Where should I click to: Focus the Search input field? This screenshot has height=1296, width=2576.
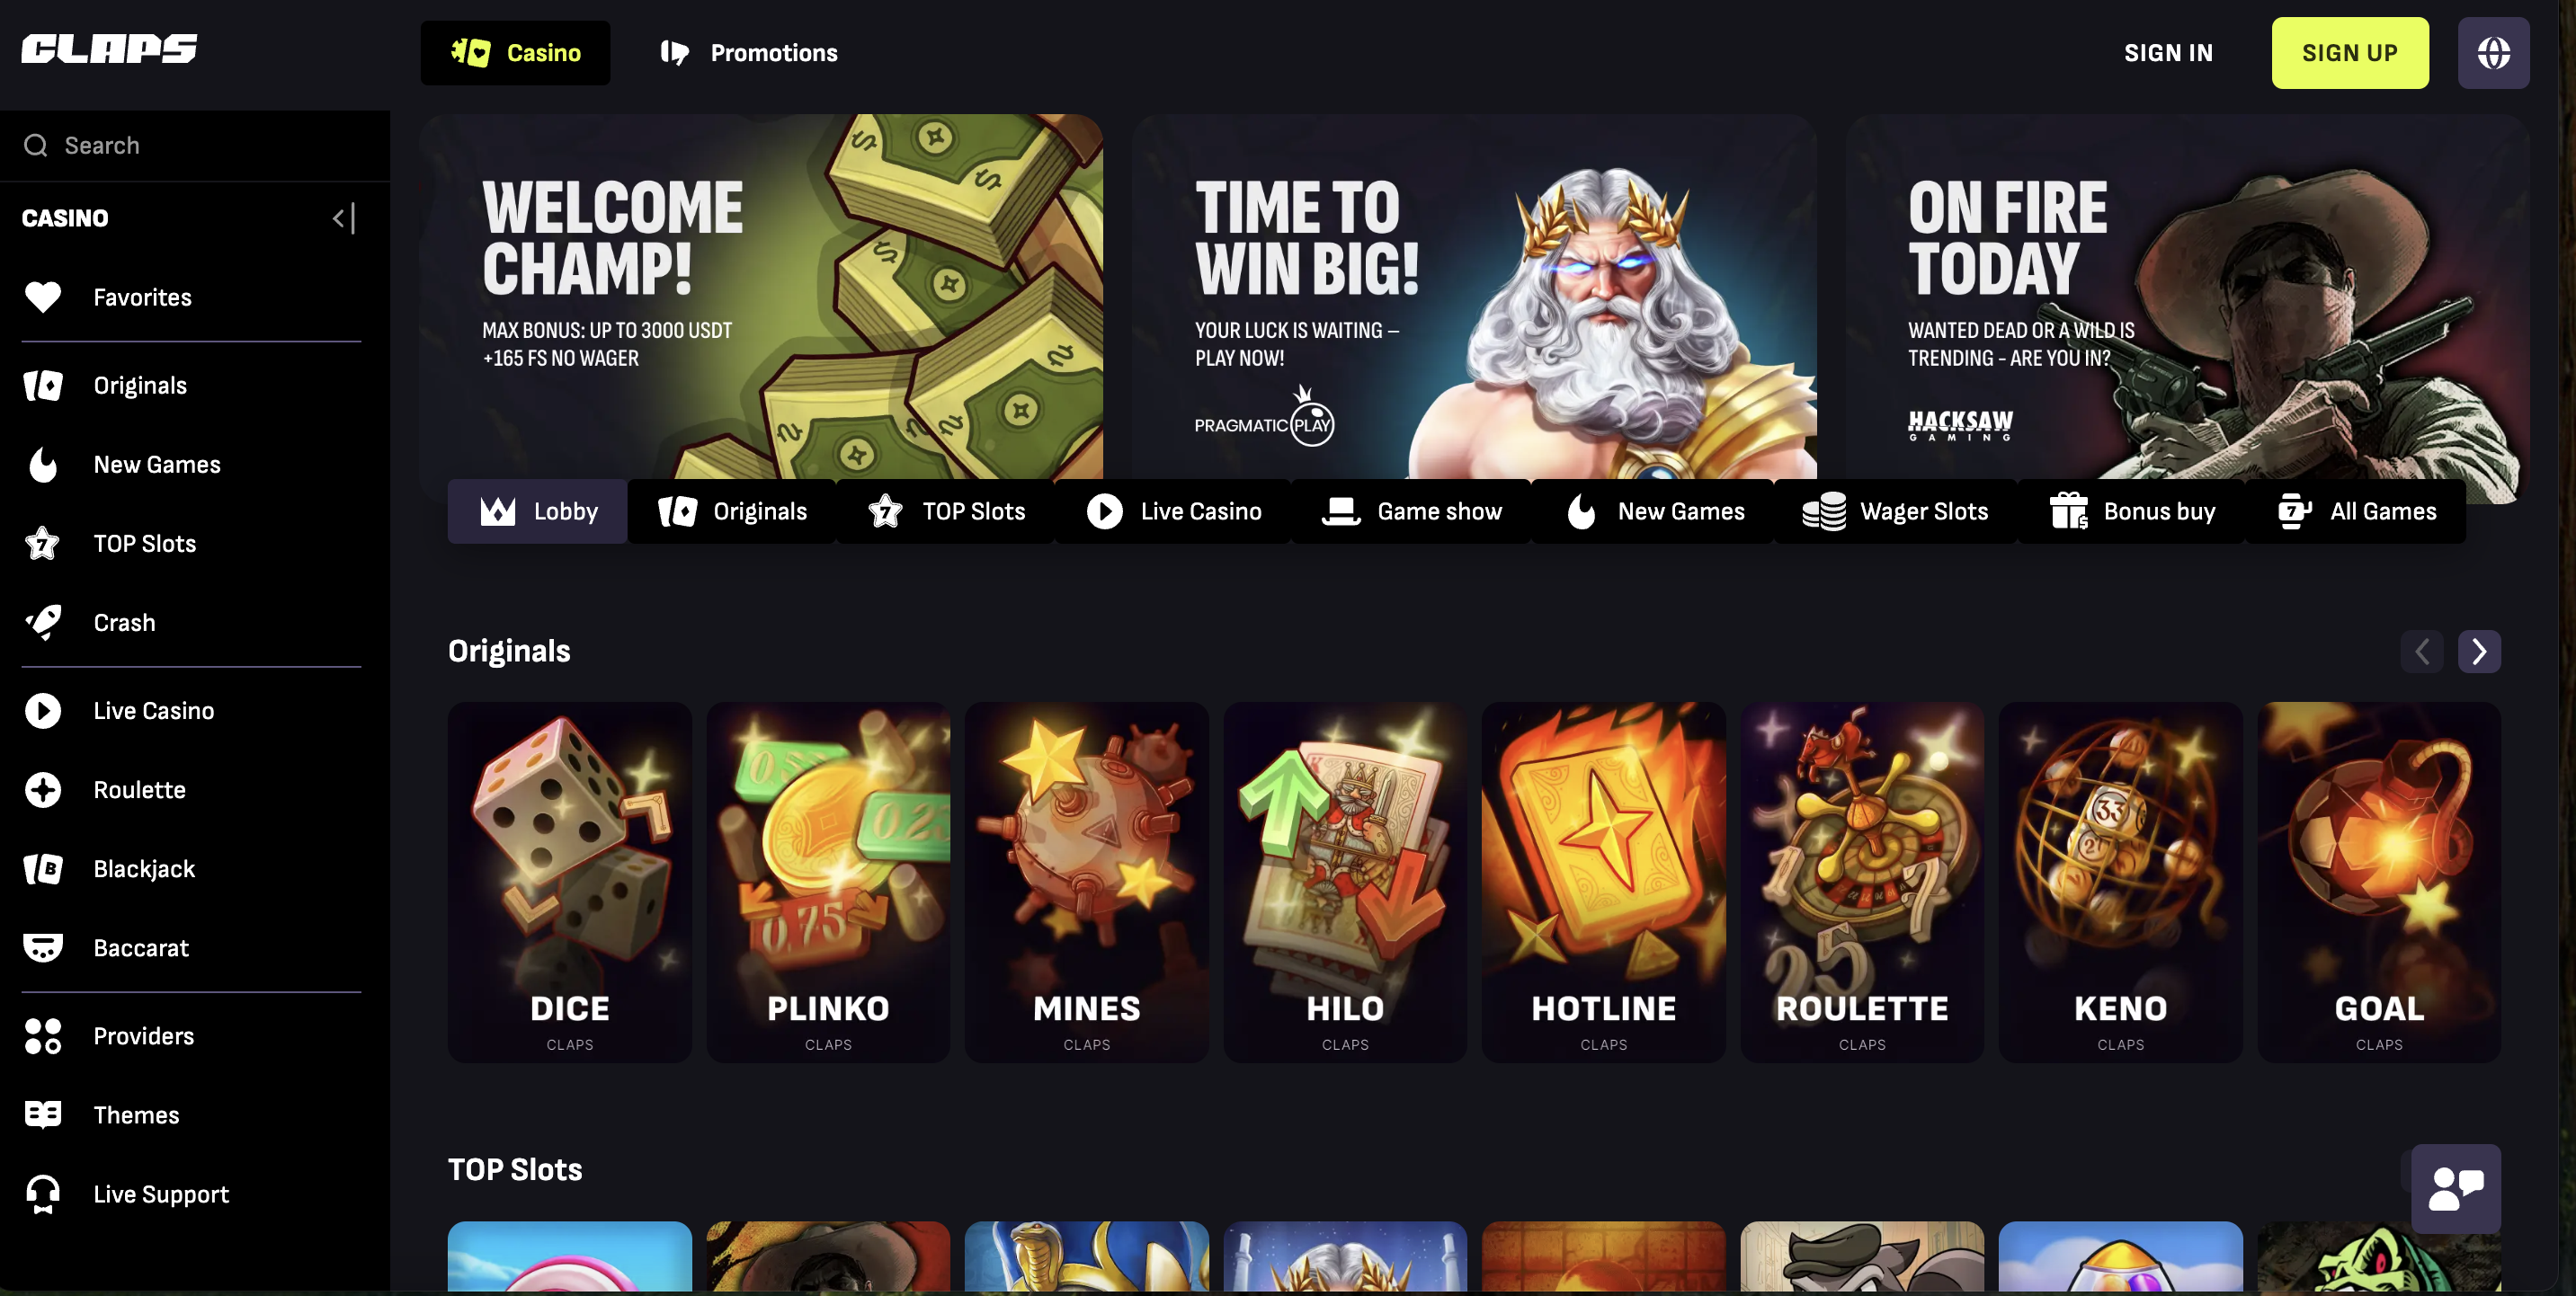click(x=195, y=146)
